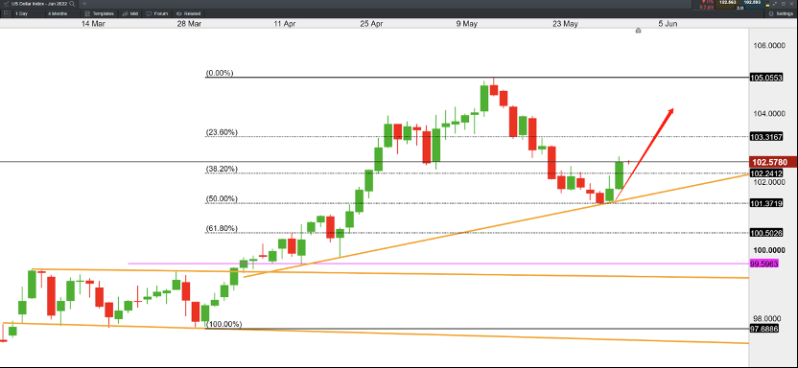Open the chart layout grid icon

pyautogui.click(x=7, y=13)
